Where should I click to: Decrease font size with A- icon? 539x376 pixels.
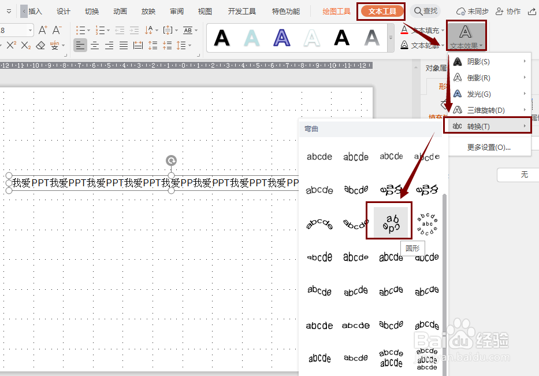[x=57, y=30]
